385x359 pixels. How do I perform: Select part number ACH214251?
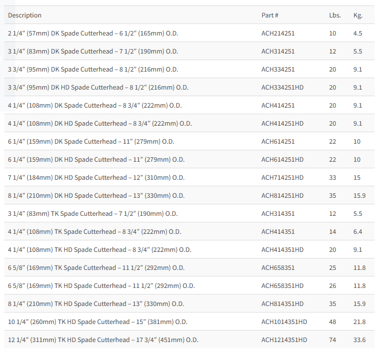[x=278, y=33]
